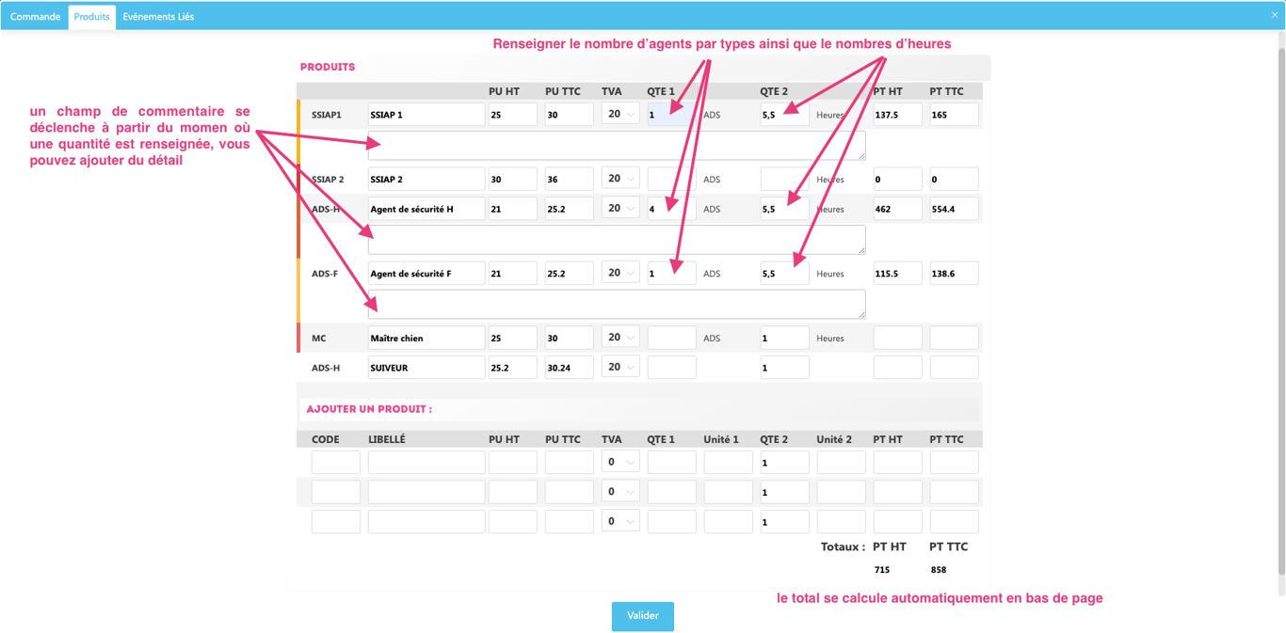The width and height of the screenshot is (1286, 633).
Task: Close the dialog with the top-right X
Action: (x=1275, y=15)
